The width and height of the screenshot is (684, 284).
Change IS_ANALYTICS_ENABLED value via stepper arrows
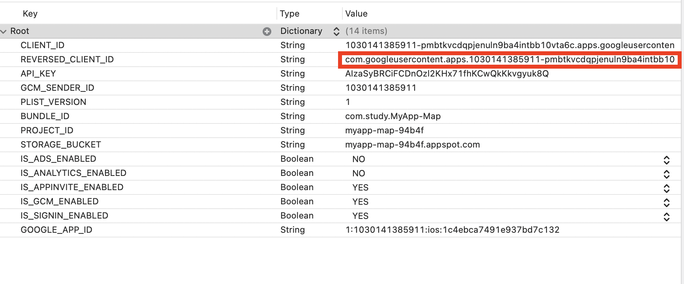(x=667, y=174)
